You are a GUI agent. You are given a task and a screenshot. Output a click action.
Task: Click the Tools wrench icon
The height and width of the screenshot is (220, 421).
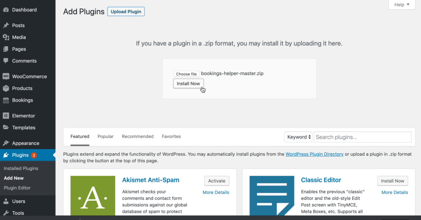pos(6,213)
